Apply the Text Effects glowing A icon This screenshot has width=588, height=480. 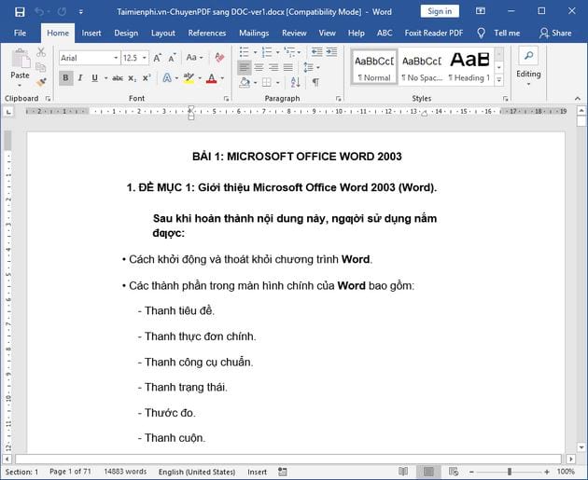[x=167, y=78]
